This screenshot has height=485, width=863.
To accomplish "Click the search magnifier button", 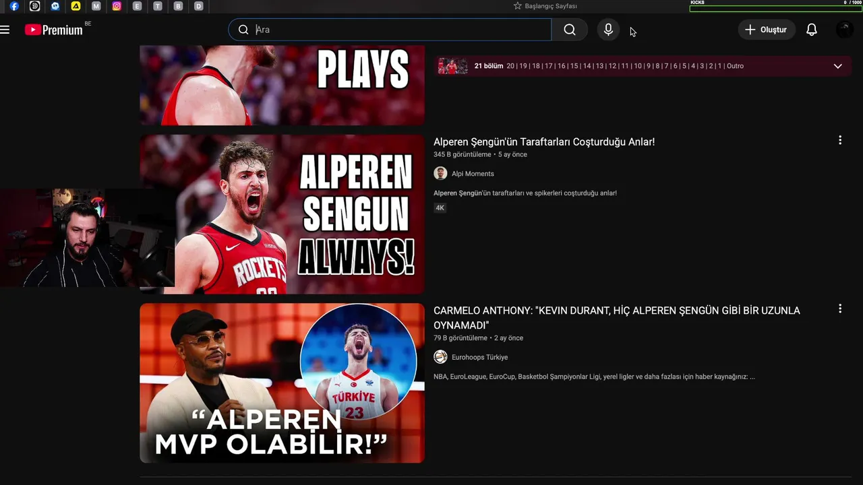I will 570,30.
